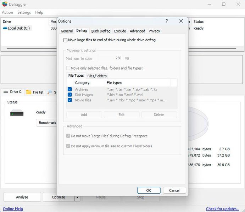Viewport: 245px width, 212px height.
Task: Click the Drive column header in main window
Action: [25, 22]
